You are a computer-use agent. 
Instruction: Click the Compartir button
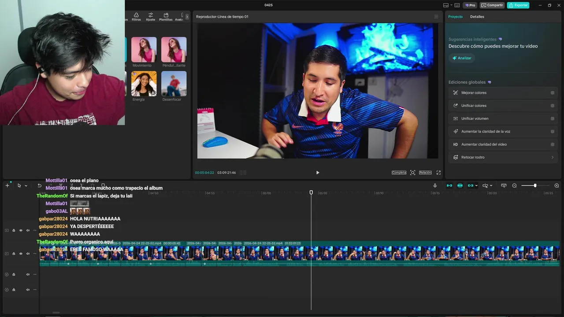click(492, 5)
